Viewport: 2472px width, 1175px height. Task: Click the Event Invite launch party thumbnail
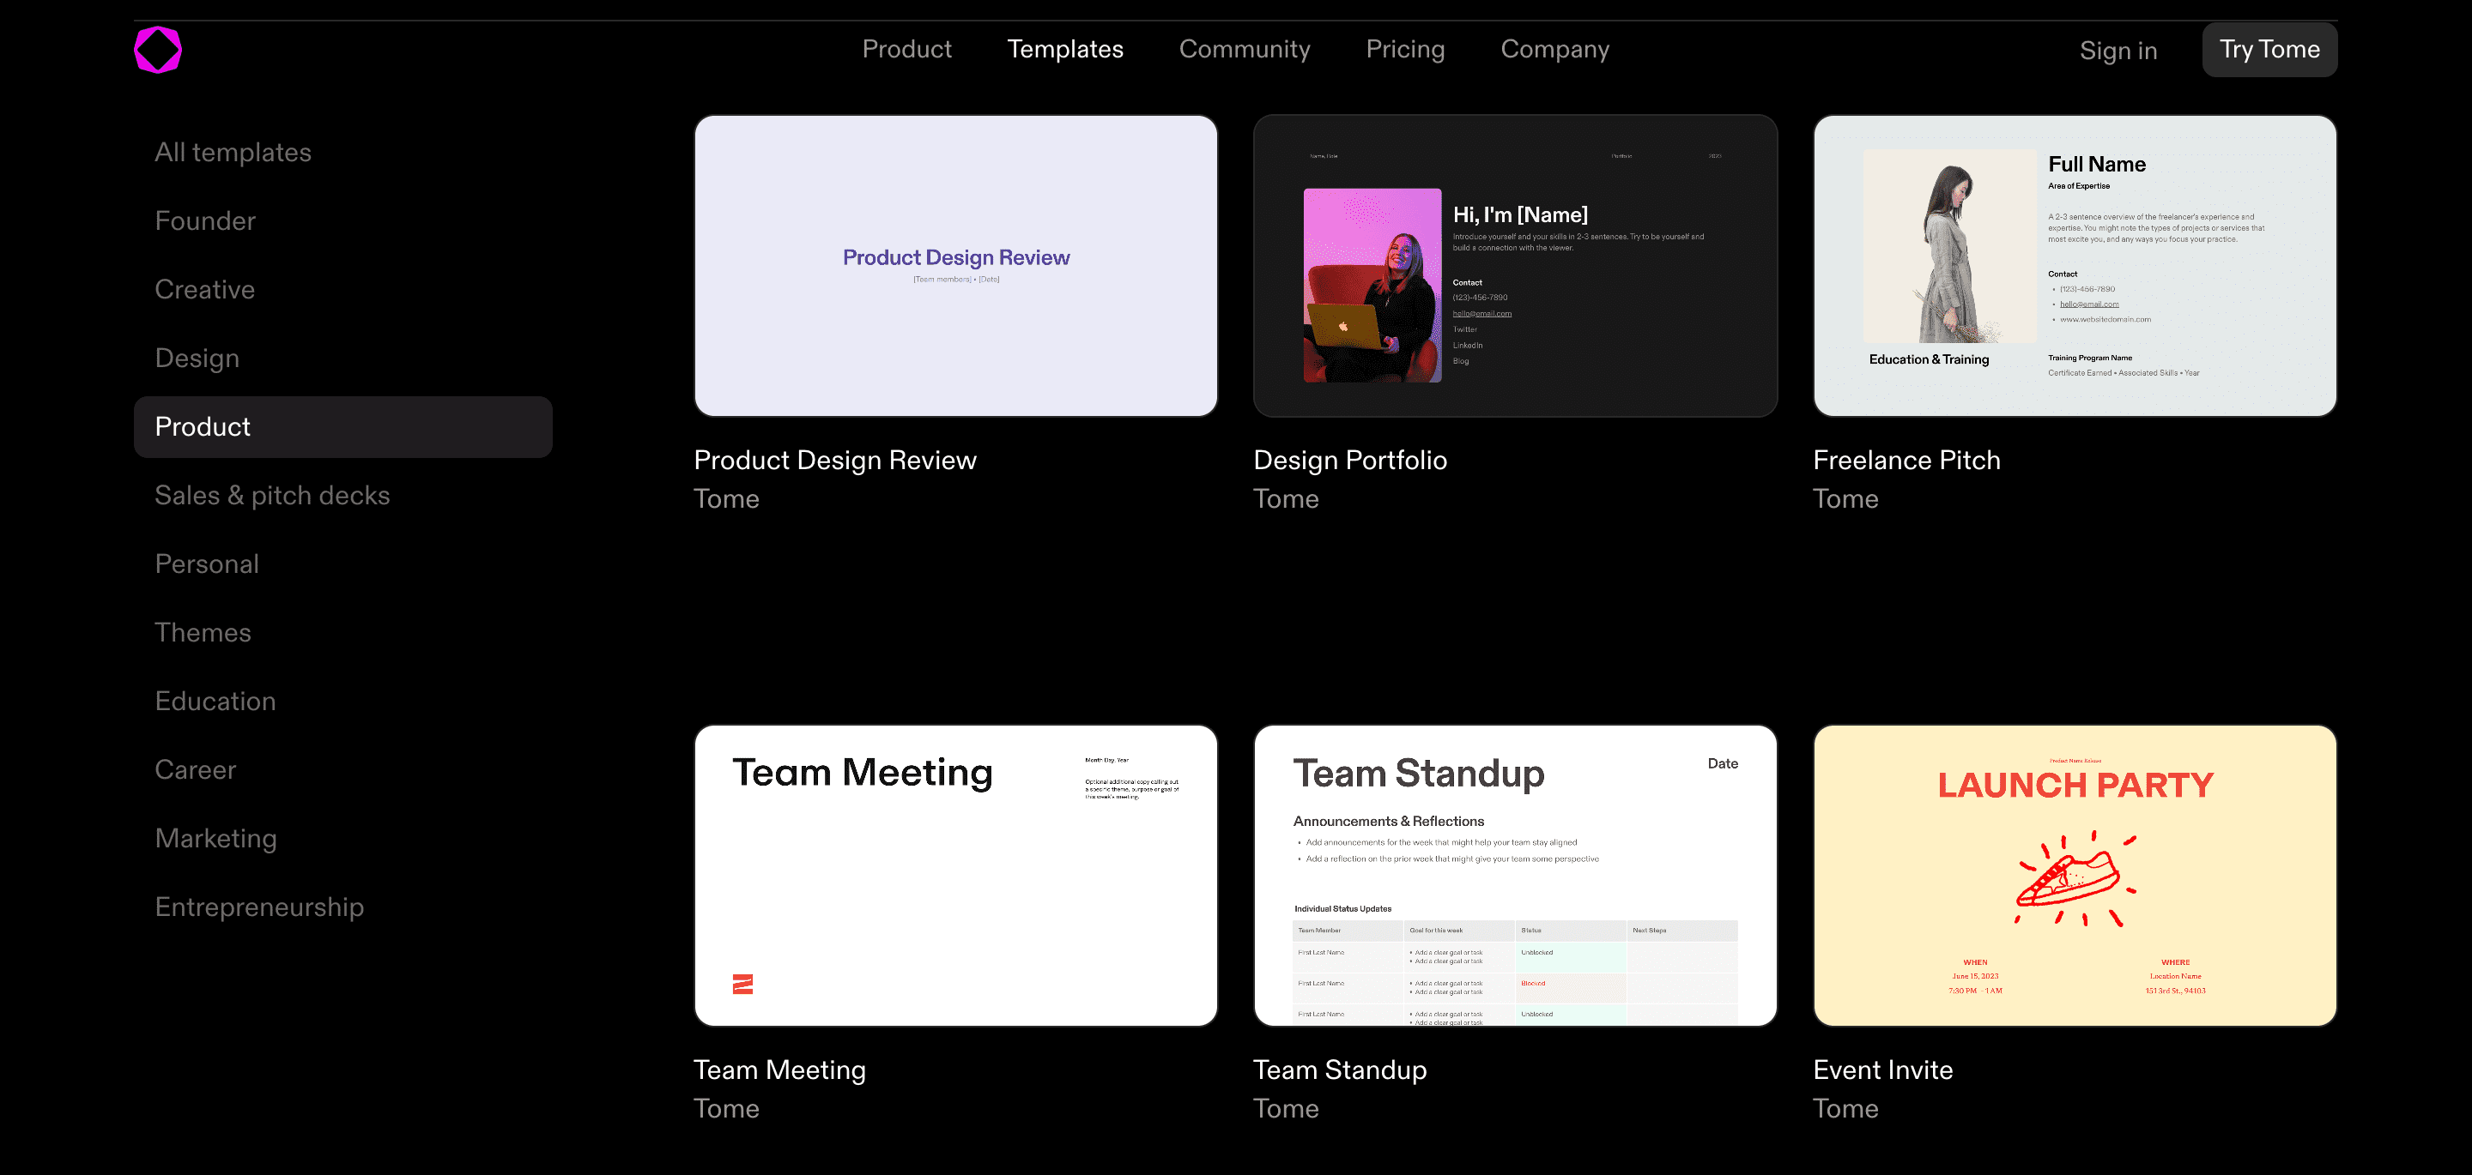click(2075, 876)
